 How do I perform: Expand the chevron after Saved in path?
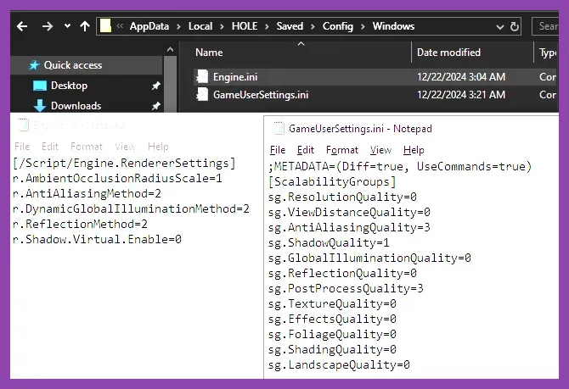[313, 26]
